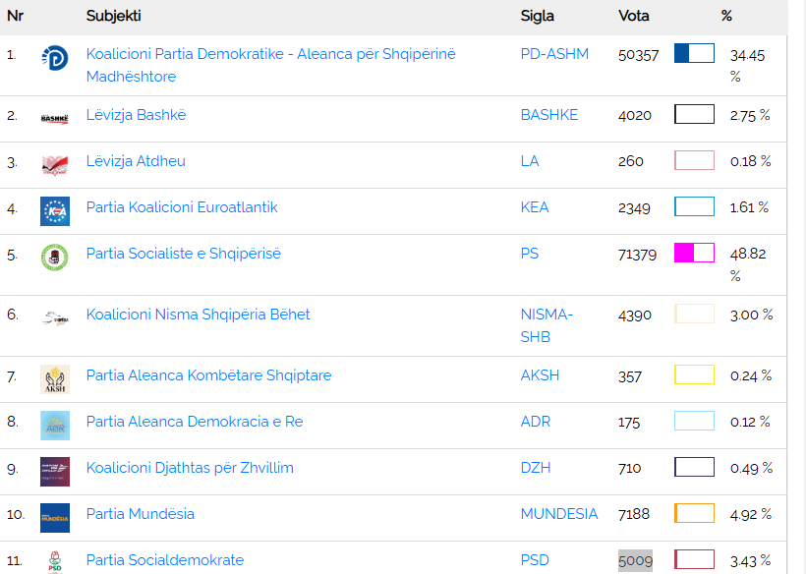
Task: Click the Djathtas për Zhvillim coalition logo
Action: [x=54, y=471]
